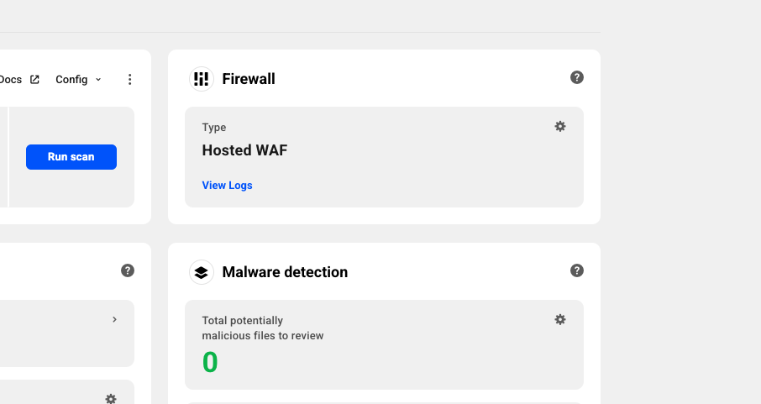Click the Firewall help question mark icon
The height and width of the screenshot is (404, 761).
pyautogui.click(x=577, y=77)
